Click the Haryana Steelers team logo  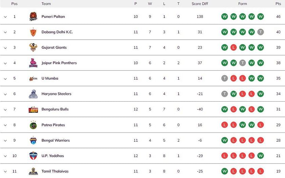(x=33, y=94)
